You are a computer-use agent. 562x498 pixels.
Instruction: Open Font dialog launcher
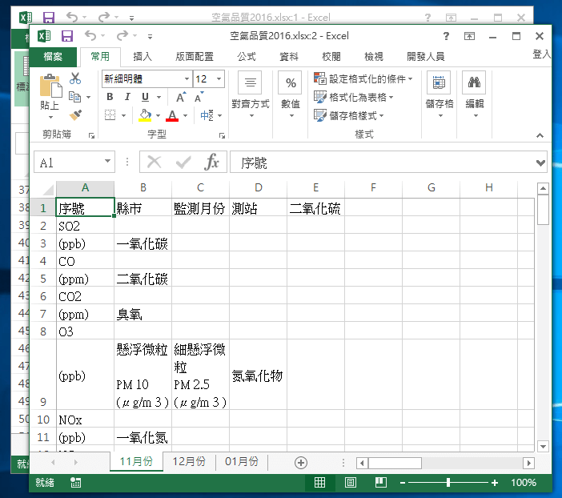coord(223,135)
